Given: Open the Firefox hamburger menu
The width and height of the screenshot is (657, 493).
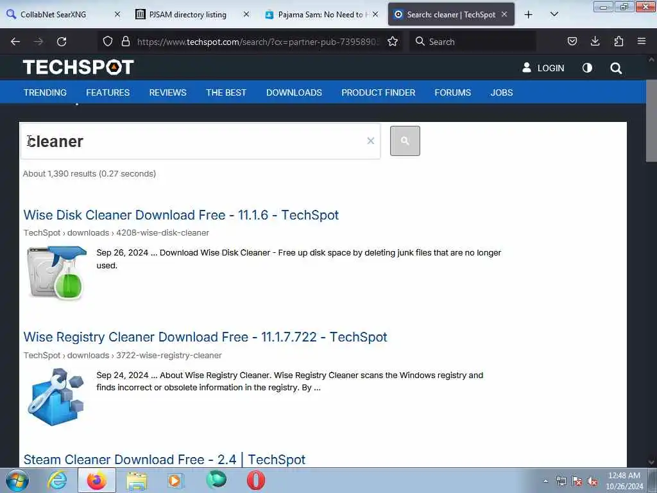Looking at the screenshot, I should point(642,42).
